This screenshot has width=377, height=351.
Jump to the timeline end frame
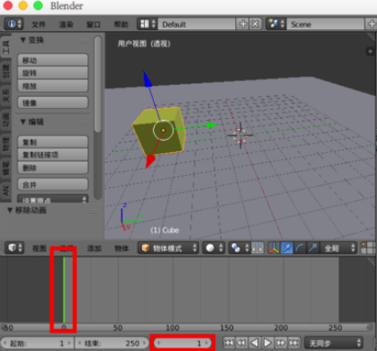tap(294, 343)
